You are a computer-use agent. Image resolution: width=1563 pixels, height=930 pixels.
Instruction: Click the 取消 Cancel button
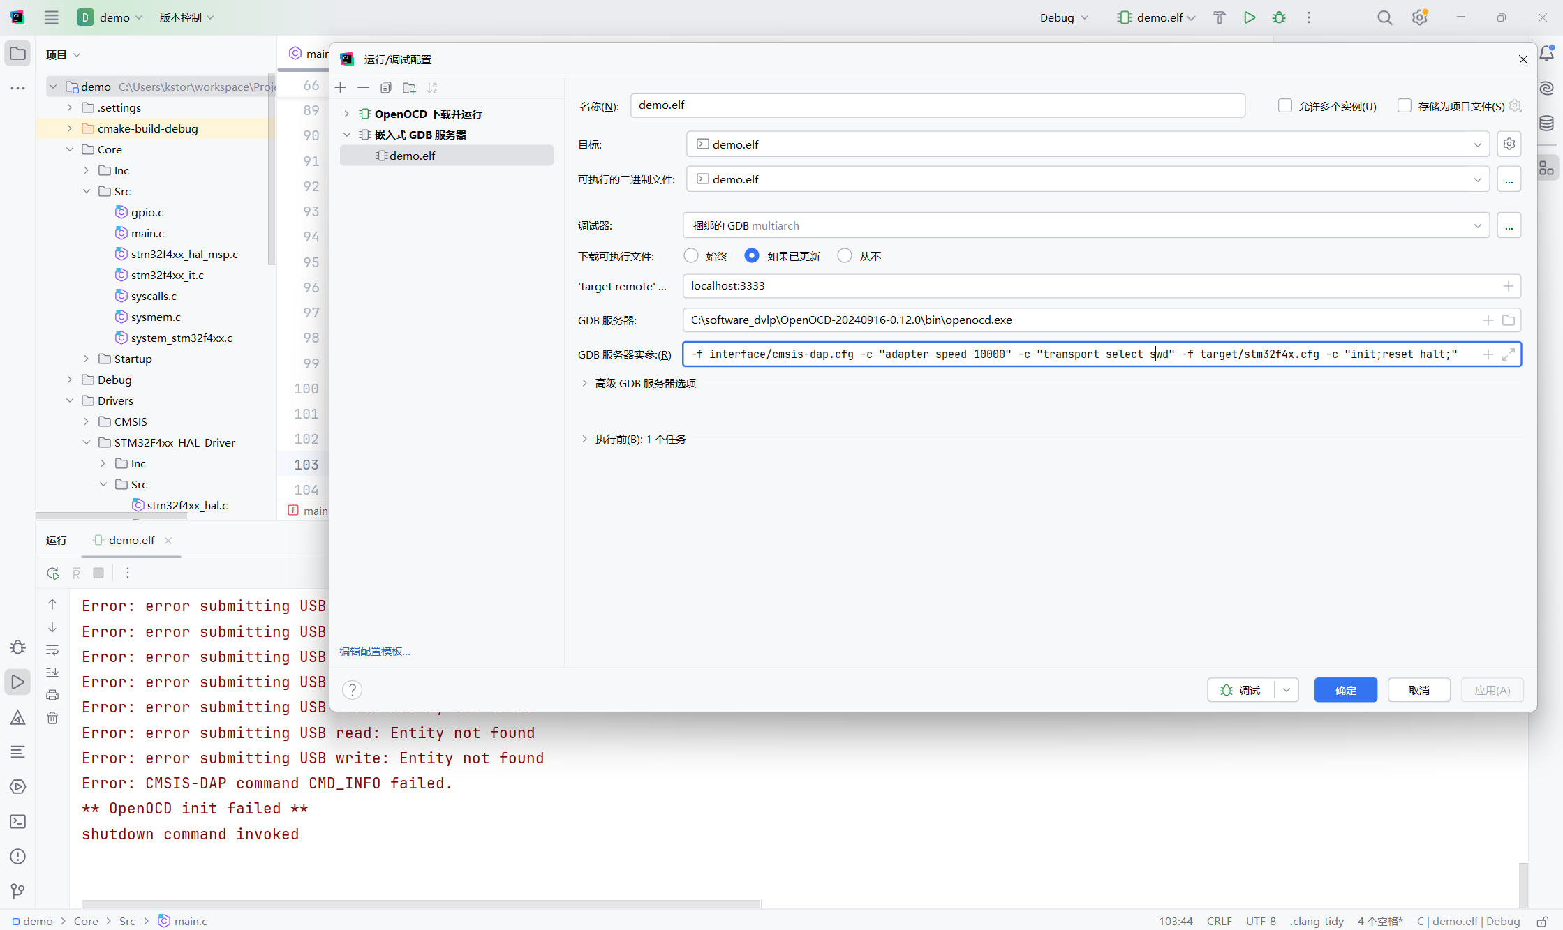(1418, 690)
